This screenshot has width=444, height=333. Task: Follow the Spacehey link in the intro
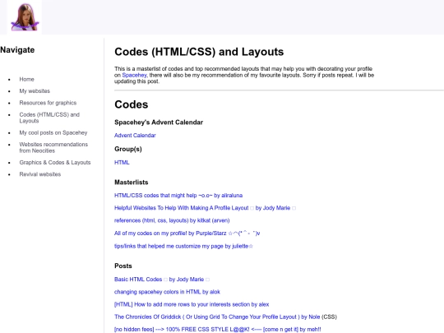[134, 75]
